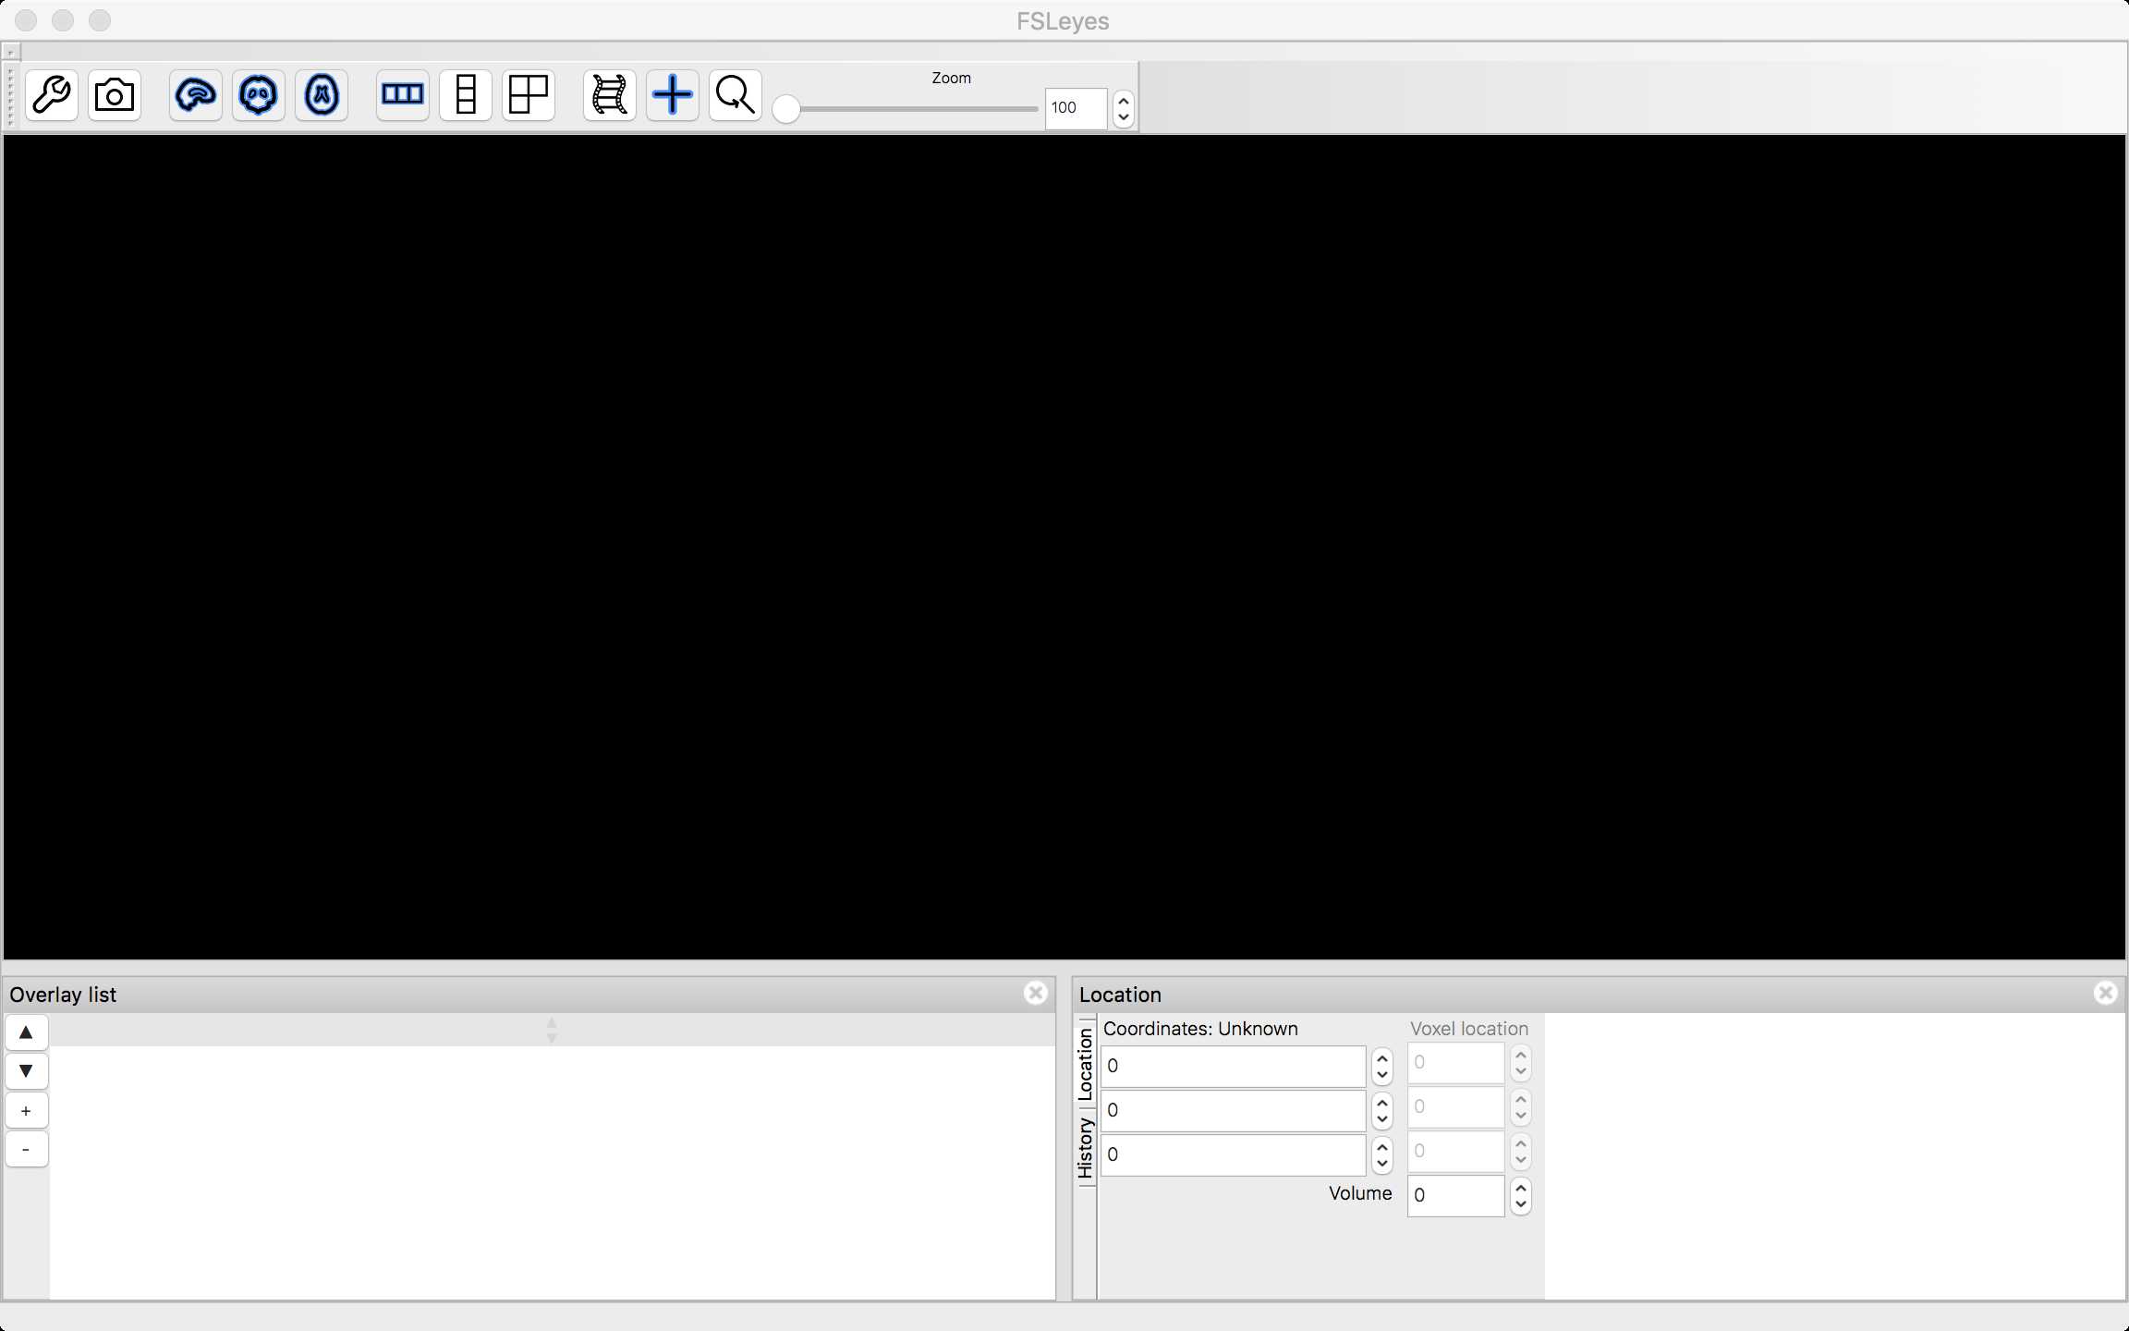Reset zoom with the magnifying glass icon
2129x1331 pixels.
point(736,95)
